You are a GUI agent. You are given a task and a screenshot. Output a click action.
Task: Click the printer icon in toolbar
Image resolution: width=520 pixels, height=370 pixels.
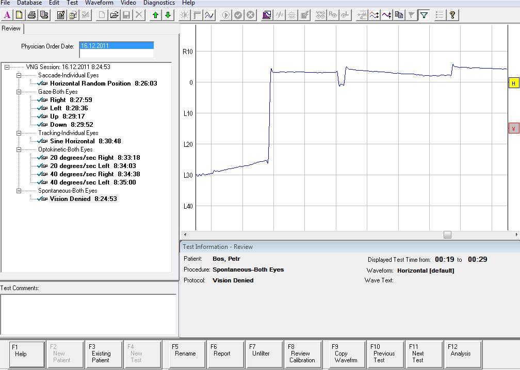(x=32, y=15)
